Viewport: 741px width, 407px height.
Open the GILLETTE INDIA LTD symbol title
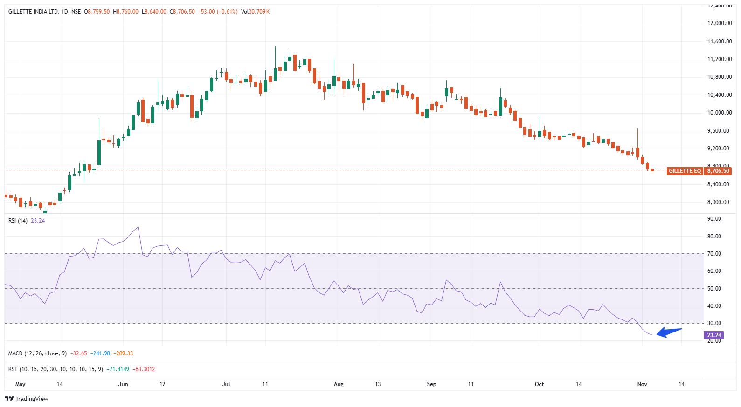(x=33, y=12)
